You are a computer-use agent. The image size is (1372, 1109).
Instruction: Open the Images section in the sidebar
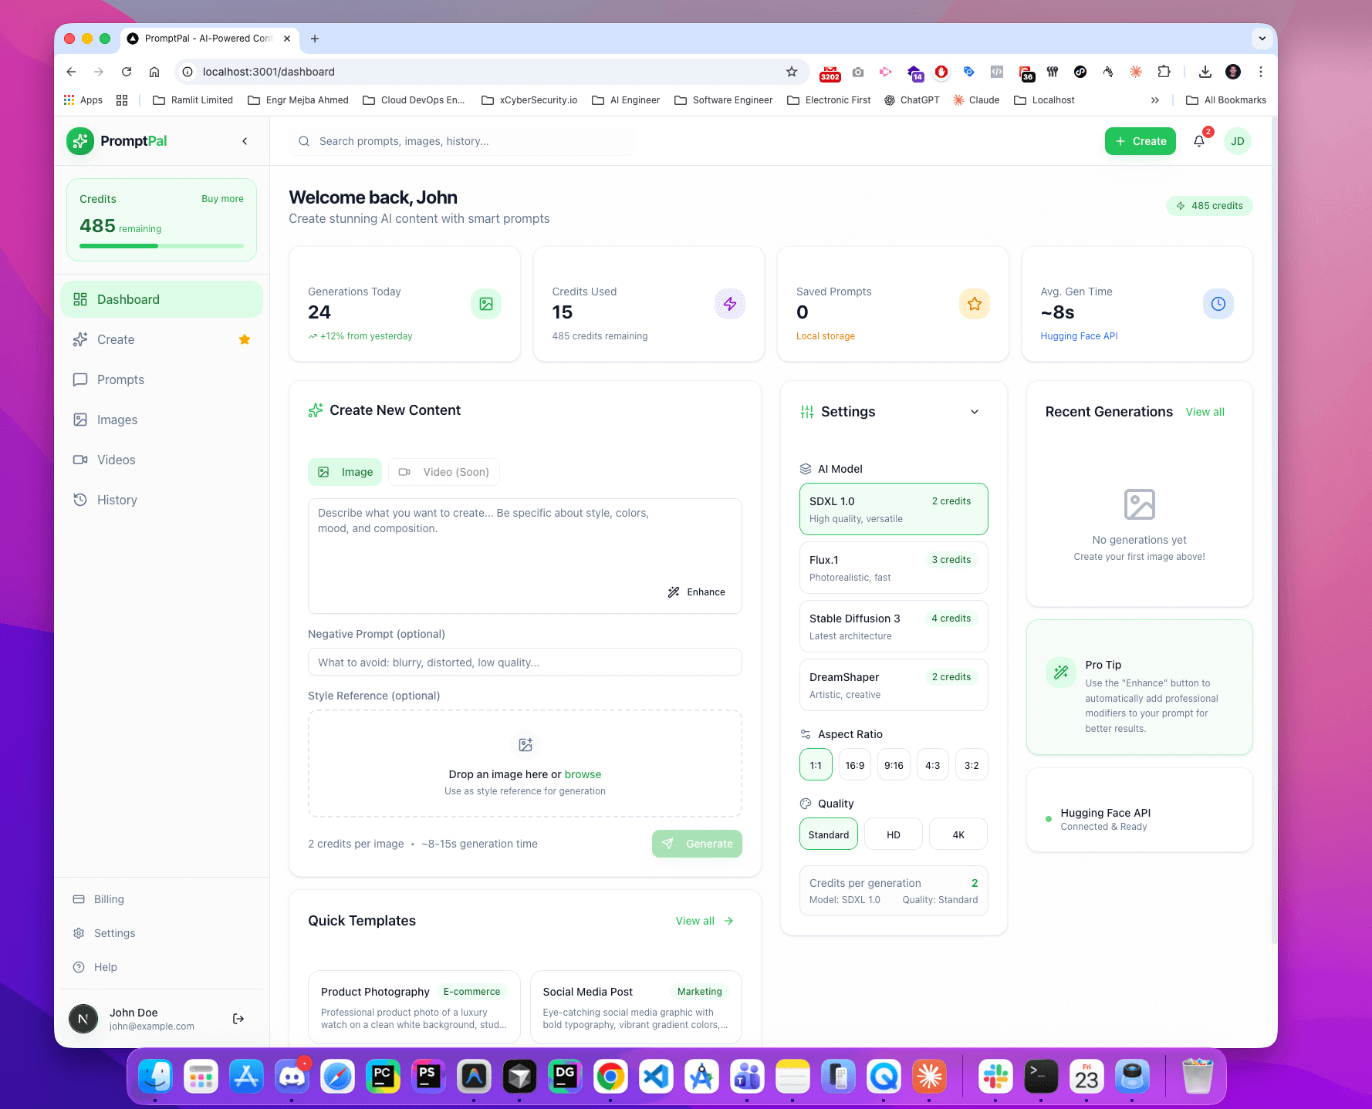(x=117, y=420)
